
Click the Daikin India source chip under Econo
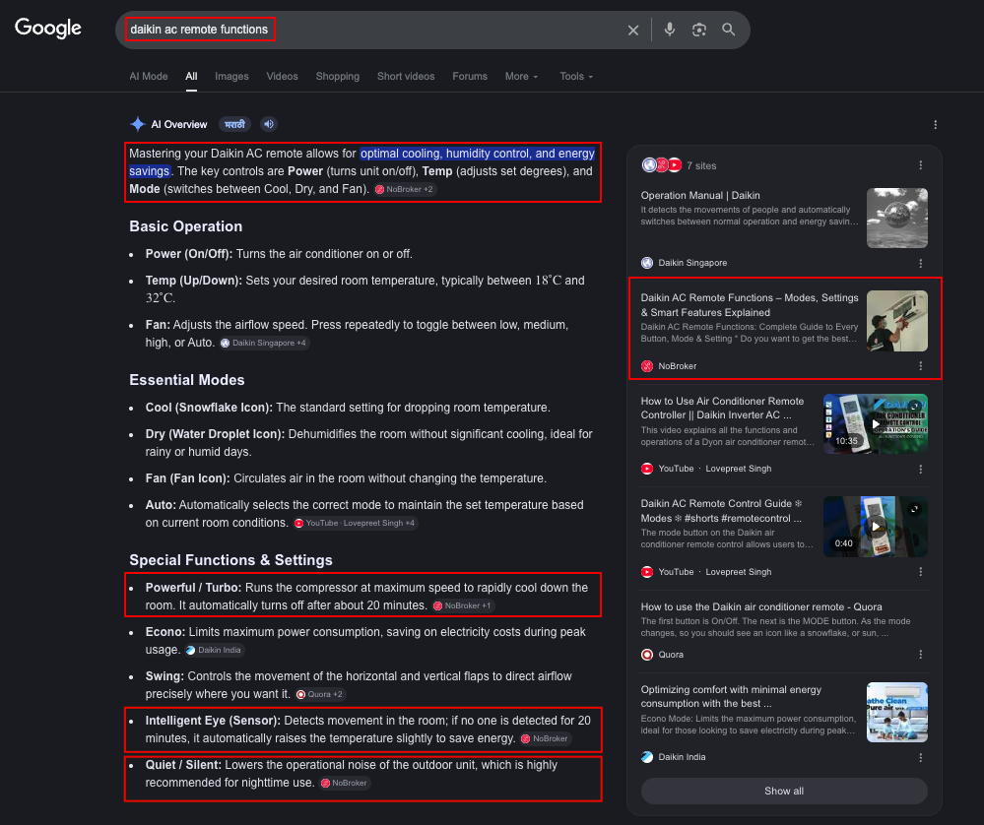click(x=214, y=650)
